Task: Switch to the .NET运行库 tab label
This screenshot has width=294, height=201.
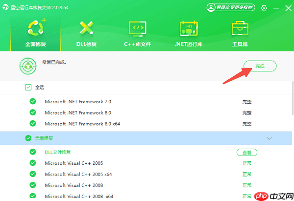Action: pos(189,45)
